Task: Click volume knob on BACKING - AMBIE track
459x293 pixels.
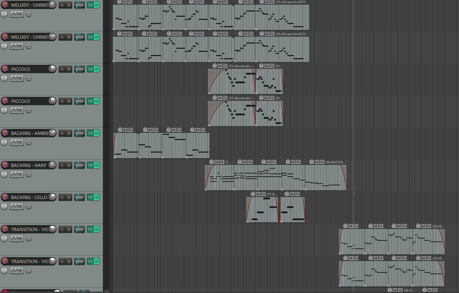Action: coord(52,133)
